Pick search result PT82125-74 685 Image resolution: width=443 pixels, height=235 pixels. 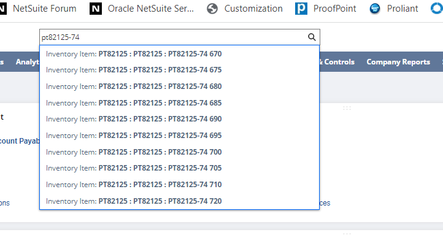[179, 103]
